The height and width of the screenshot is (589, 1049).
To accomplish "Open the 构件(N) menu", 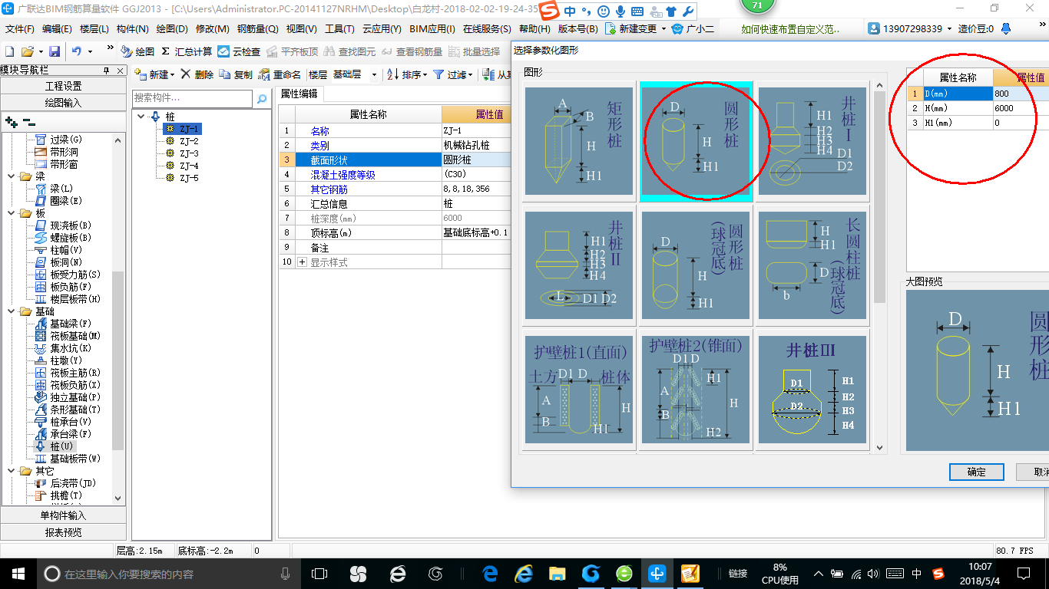I will pos(132,29).
